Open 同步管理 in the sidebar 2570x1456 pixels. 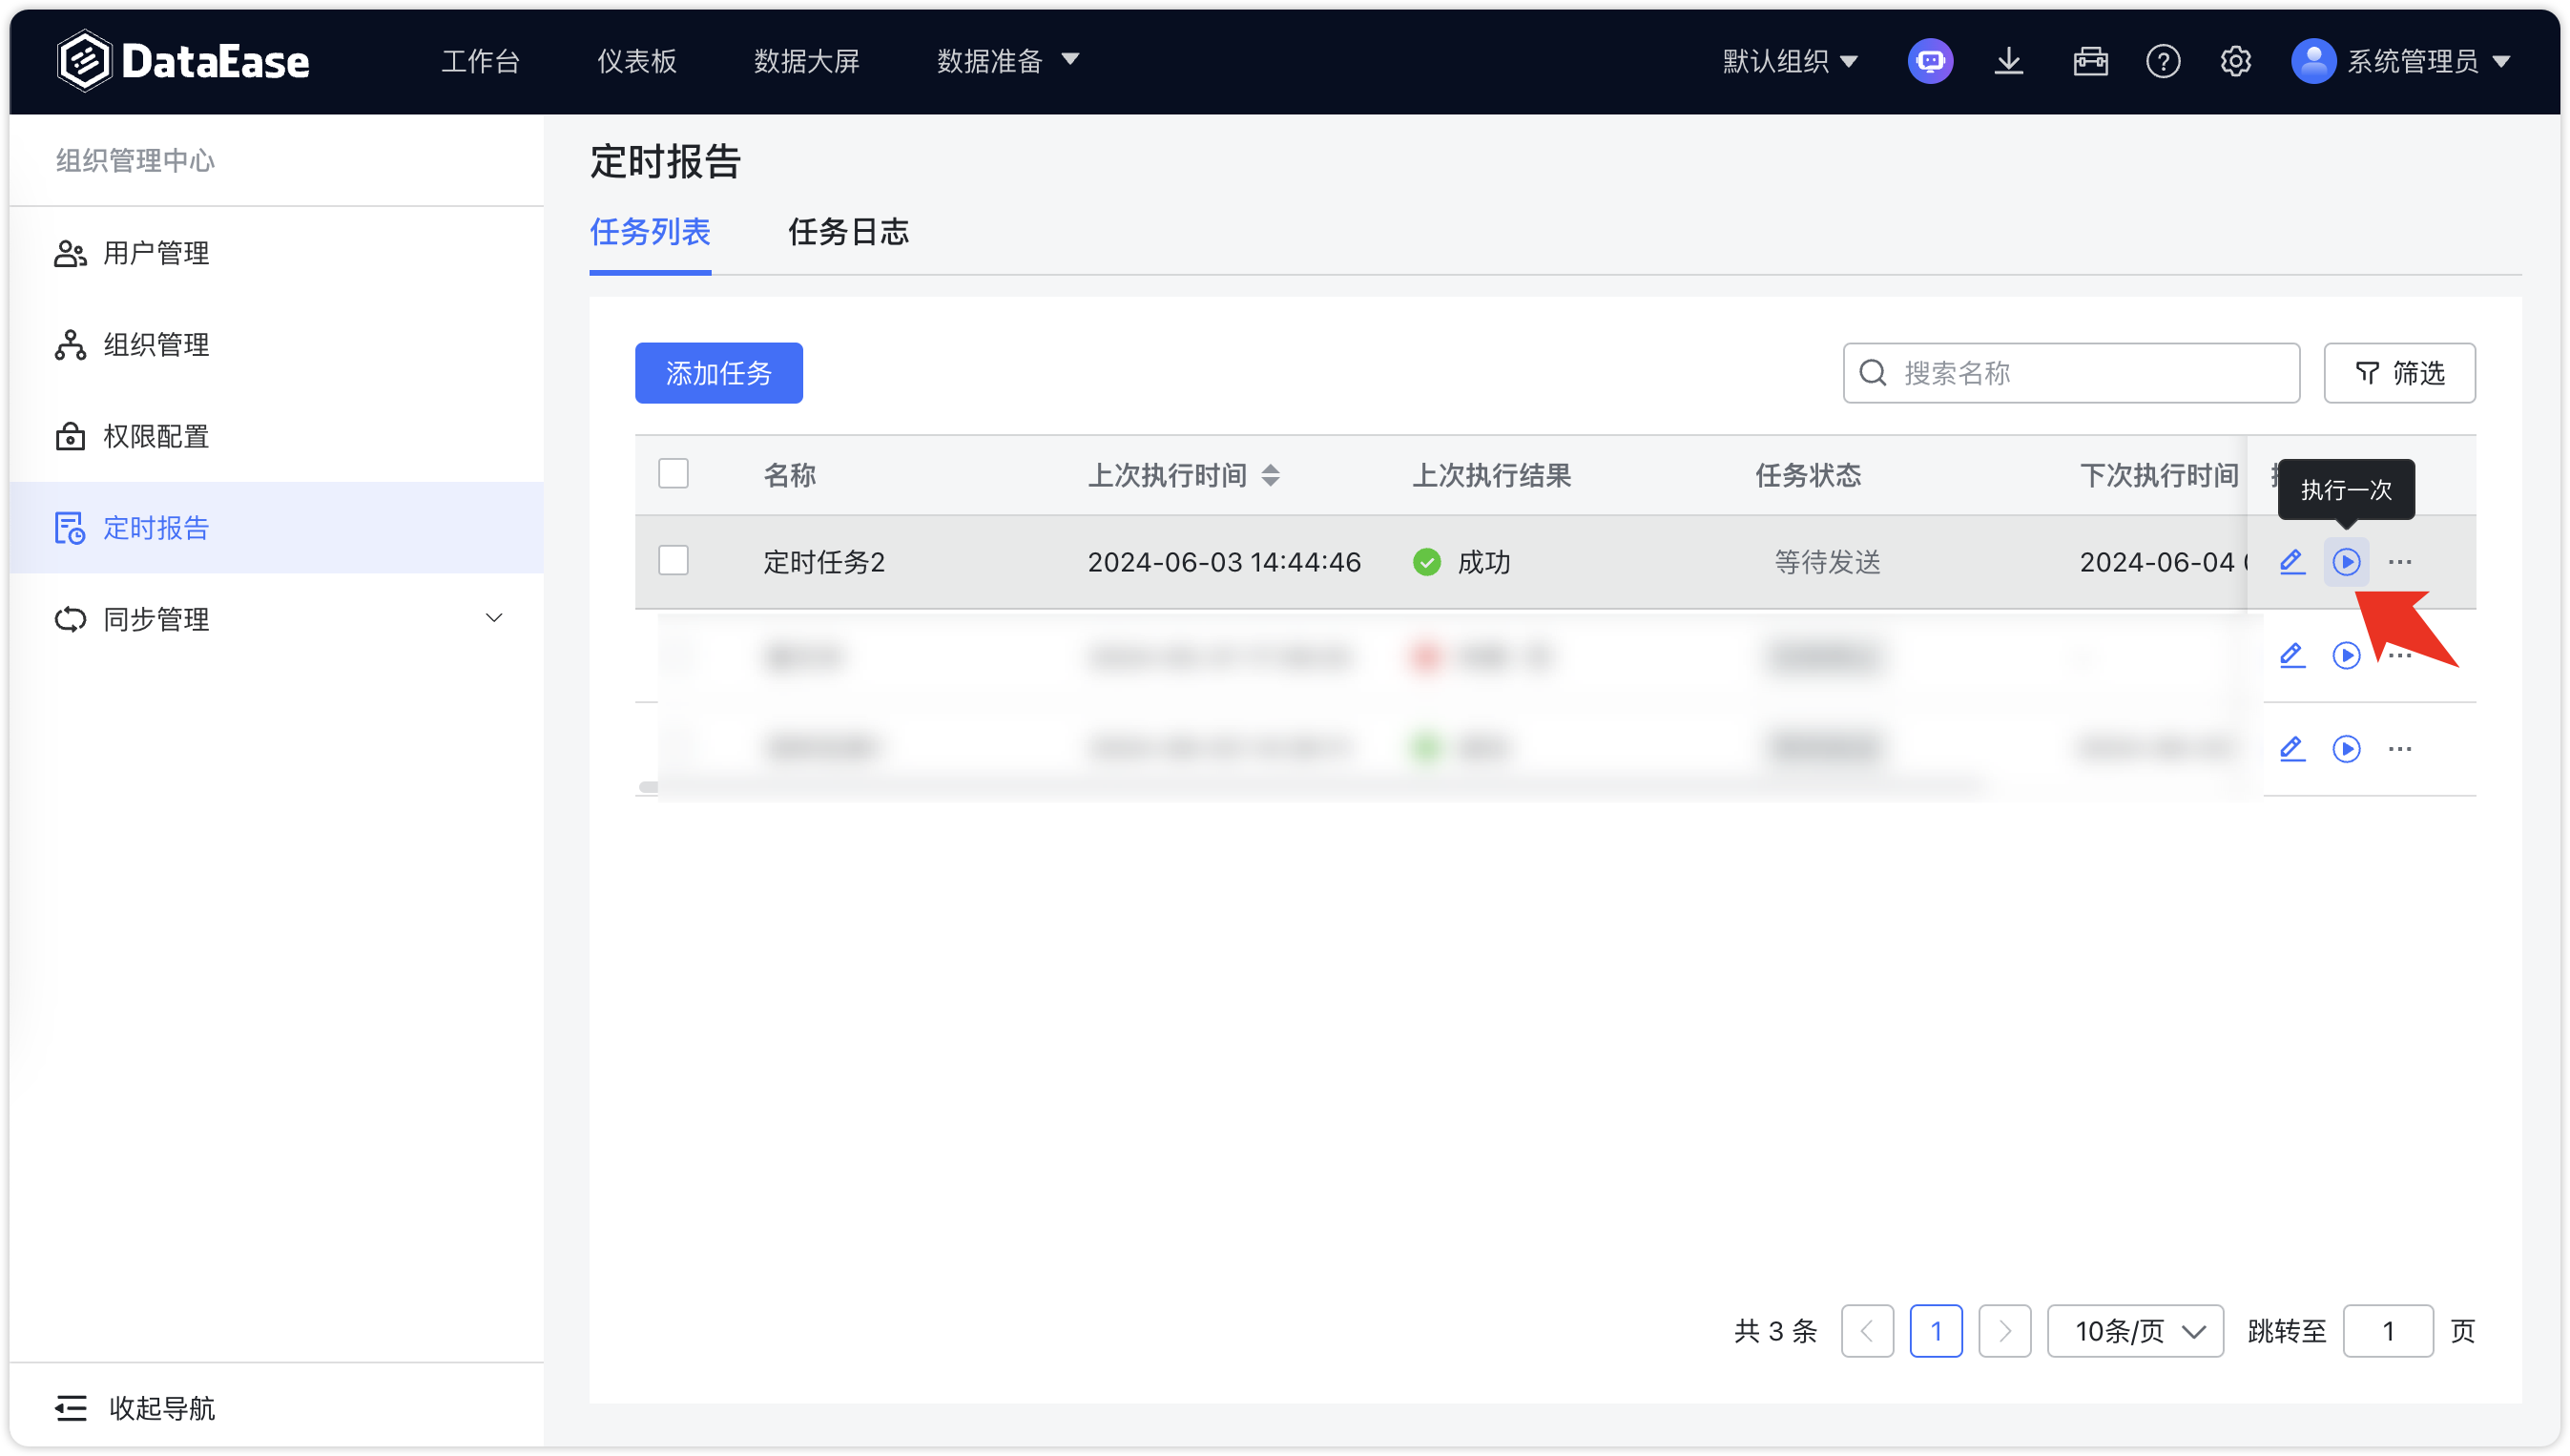point(277,619)
